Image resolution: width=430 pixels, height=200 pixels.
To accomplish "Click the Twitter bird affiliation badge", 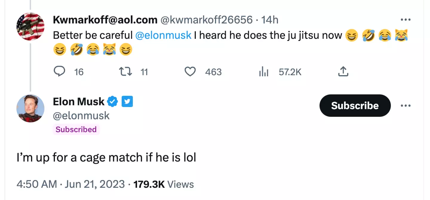I will pos(127,102).
